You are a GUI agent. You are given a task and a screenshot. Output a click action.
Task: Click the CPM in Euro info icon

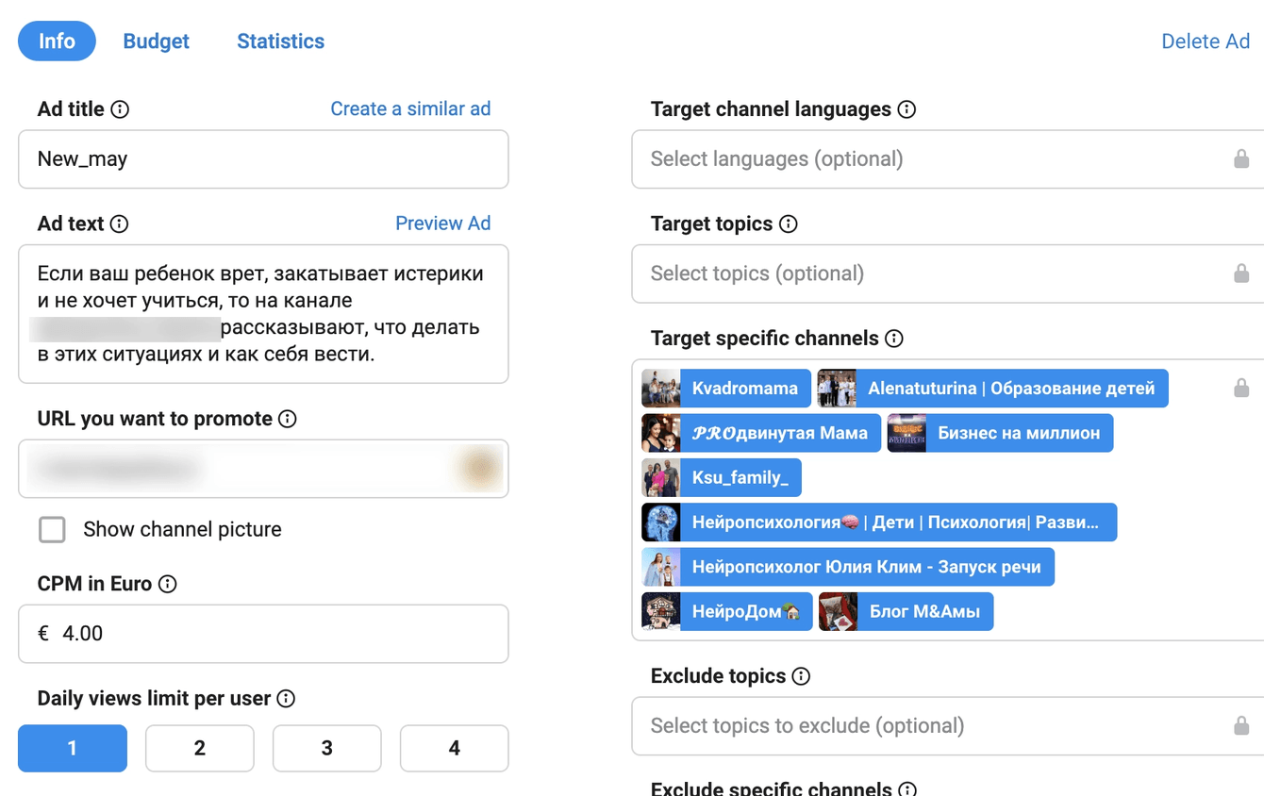pos(168,584)
